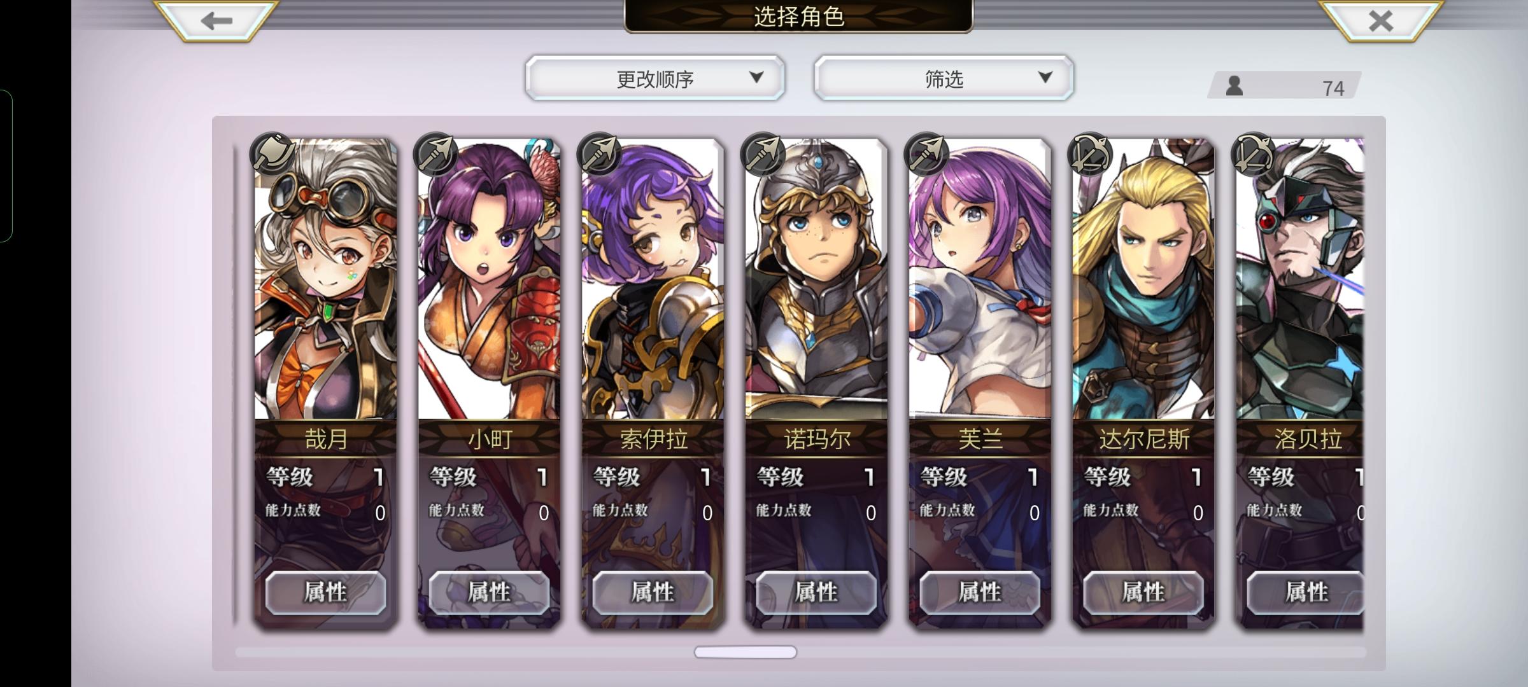Select 小町 character portrait

coord(489,280)
